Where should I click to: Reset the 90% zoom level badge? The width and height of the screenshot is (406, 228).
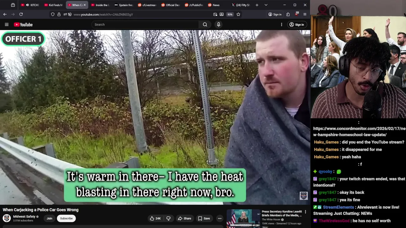coord(230,14)
